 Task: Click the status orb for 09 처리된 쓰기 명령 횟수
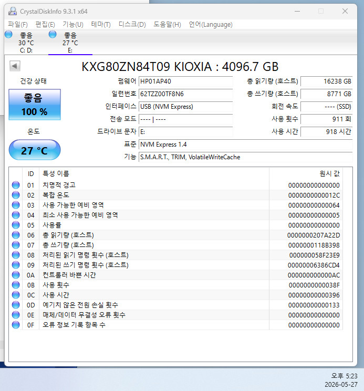tap(16, 265)
